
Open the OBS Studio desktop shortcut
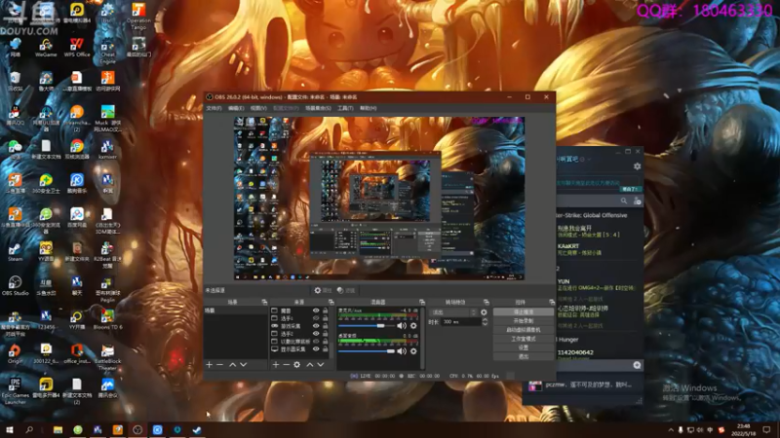tap(15, 285)
